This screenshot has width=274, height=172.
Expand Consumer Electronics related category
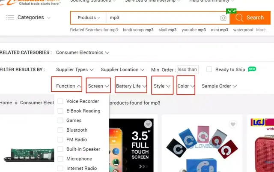(x=83, y=53)
